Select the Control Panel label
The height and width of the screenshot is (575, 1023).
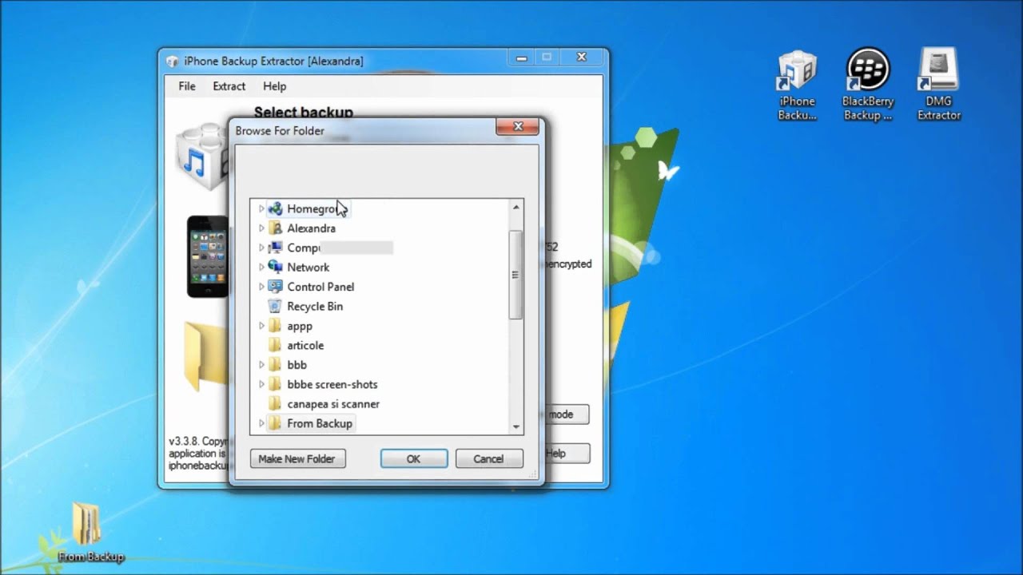[x=320, y=287]
